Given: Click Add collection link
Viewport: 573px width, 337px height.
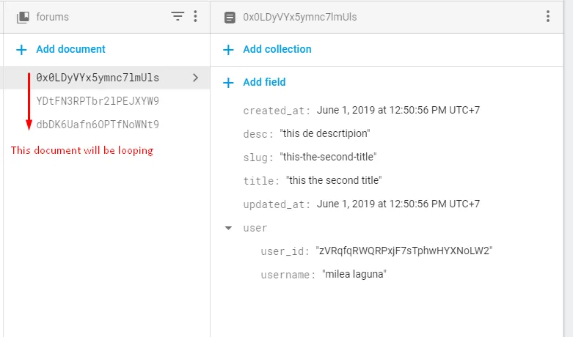Looking at the screenshot, I should point(277,49).
